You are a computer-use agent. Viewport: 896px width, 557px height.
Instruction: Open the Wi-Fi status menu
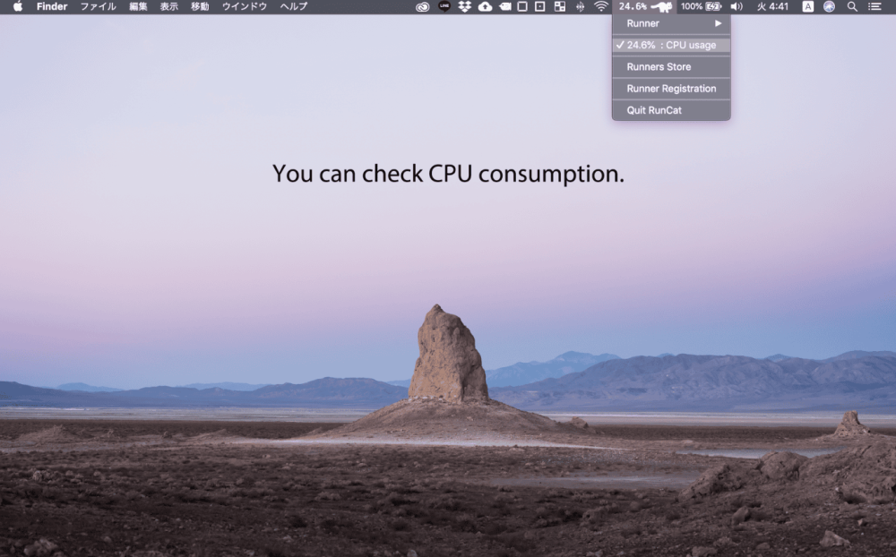point(600,7)
